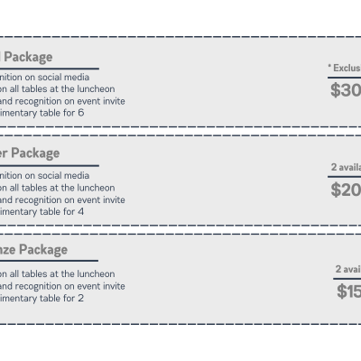The height and width of the screenshot is (361, 361).
Task: Click 'and recognition on event invite' in first package
Action: tap(62, 101)
